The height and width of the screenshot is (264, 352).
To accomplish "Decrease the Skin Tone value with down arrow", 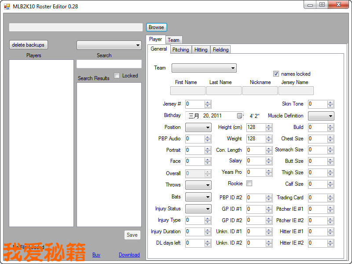I will coord(330,106).
